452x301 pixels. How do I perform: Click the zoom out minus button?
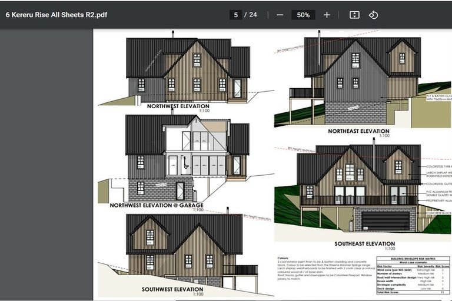pyautogui.click(x=280, y=15)
